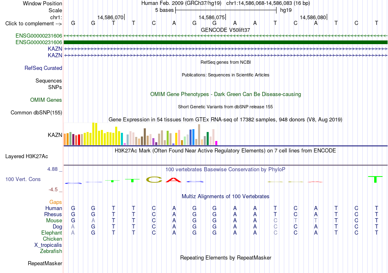Image resolution: width=388 pixels, height=273 pixels.
Task: Click the red A in the PhyloP logo
Action: pyautogui.click(x=174, y=180)
